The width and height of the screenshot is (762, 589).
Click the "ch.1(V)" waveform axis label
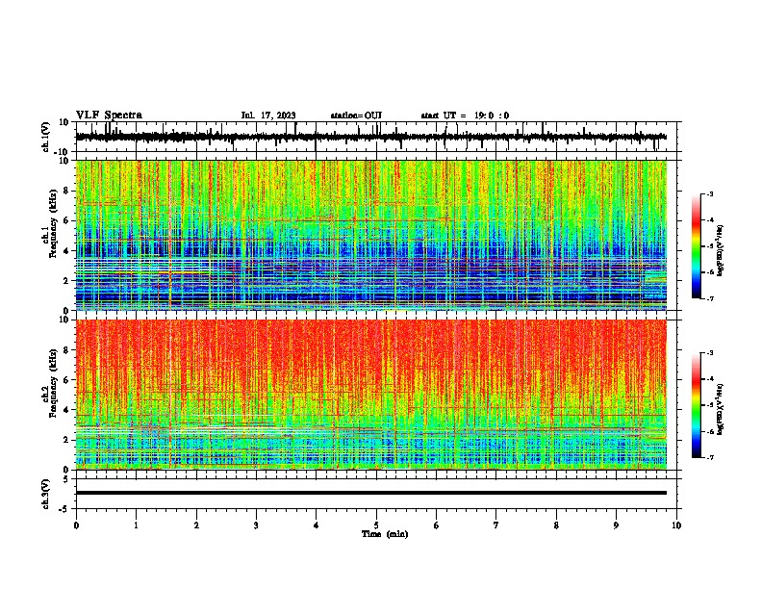pos(46,137)
